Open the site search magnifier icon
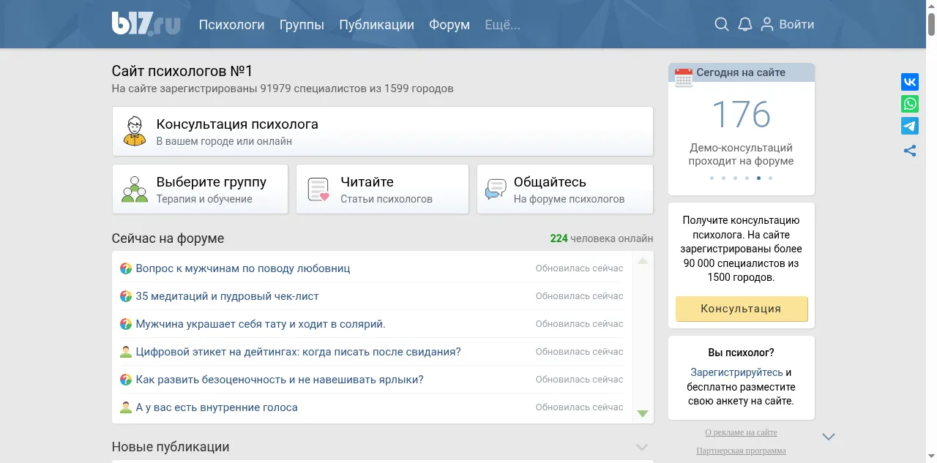 point(722,24)
